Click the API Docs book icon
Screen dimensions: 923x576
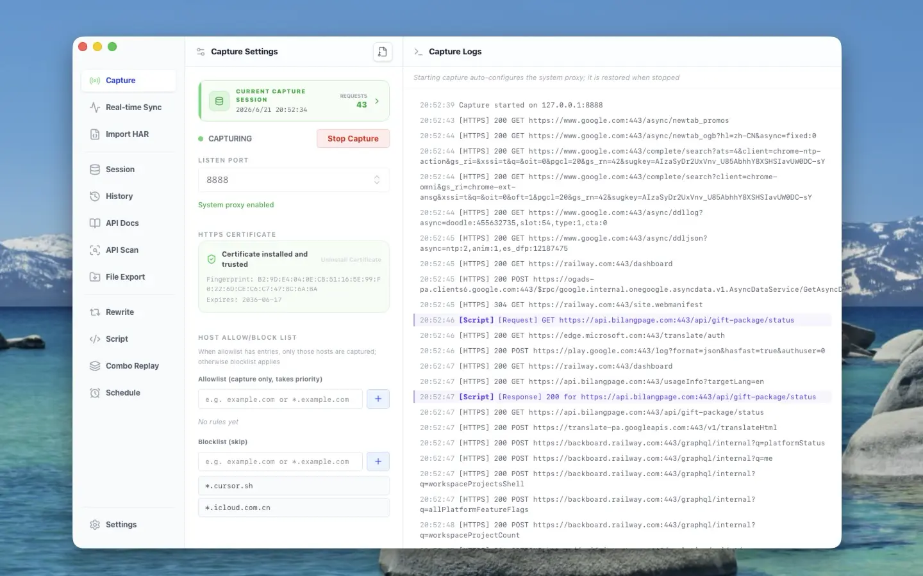(x=95, y=223)
